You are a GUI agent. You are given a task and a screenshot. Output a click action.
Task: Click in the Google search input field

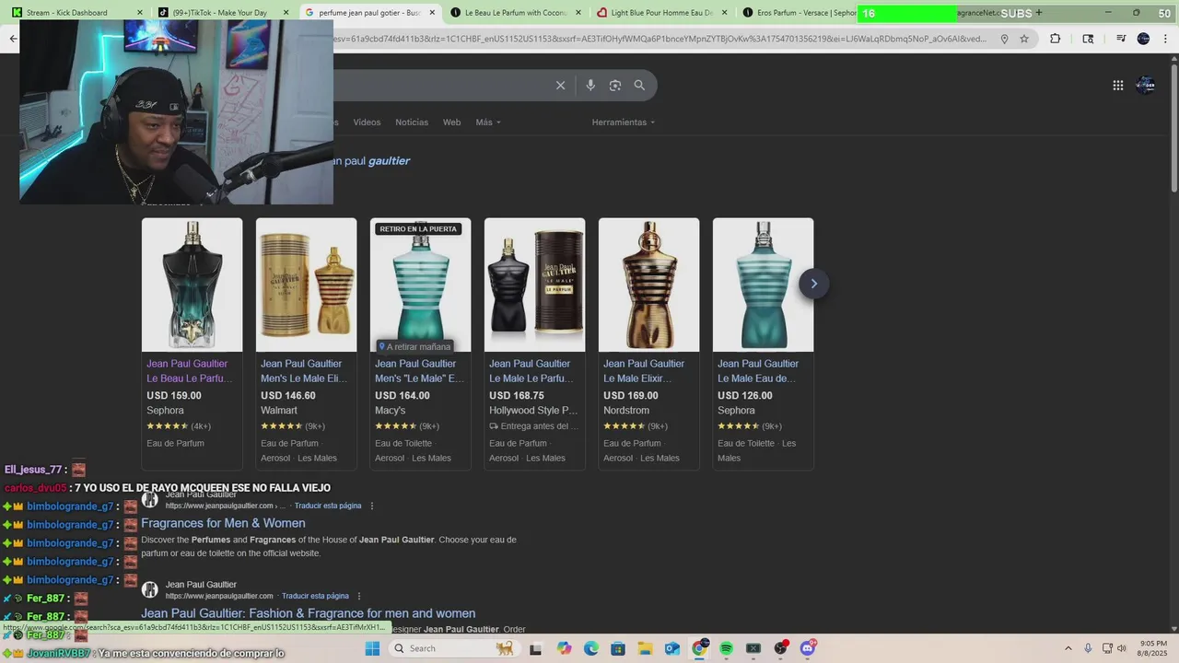(442, 86)
